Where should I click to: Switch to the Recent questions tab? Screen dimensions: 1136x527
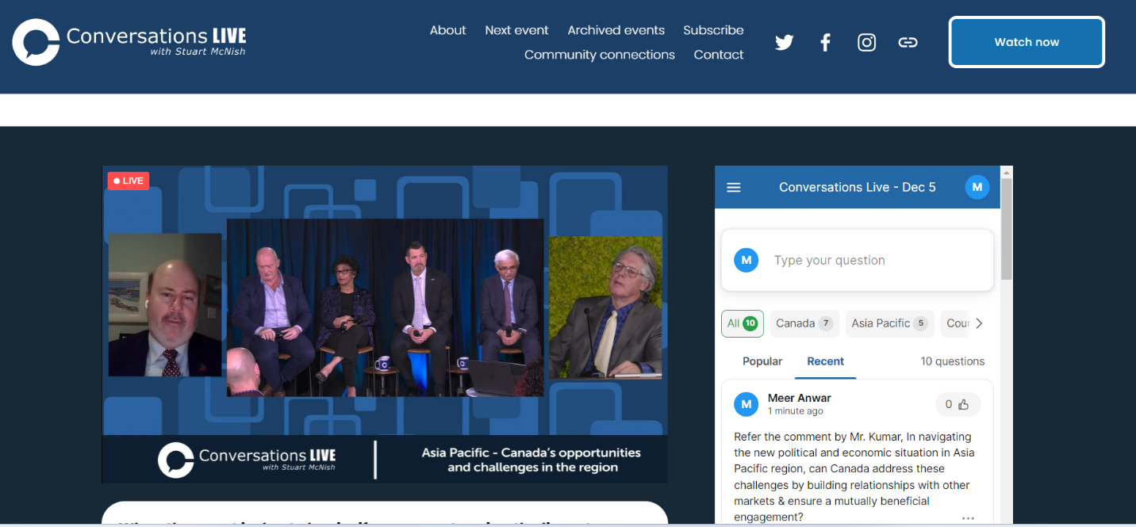825,361
